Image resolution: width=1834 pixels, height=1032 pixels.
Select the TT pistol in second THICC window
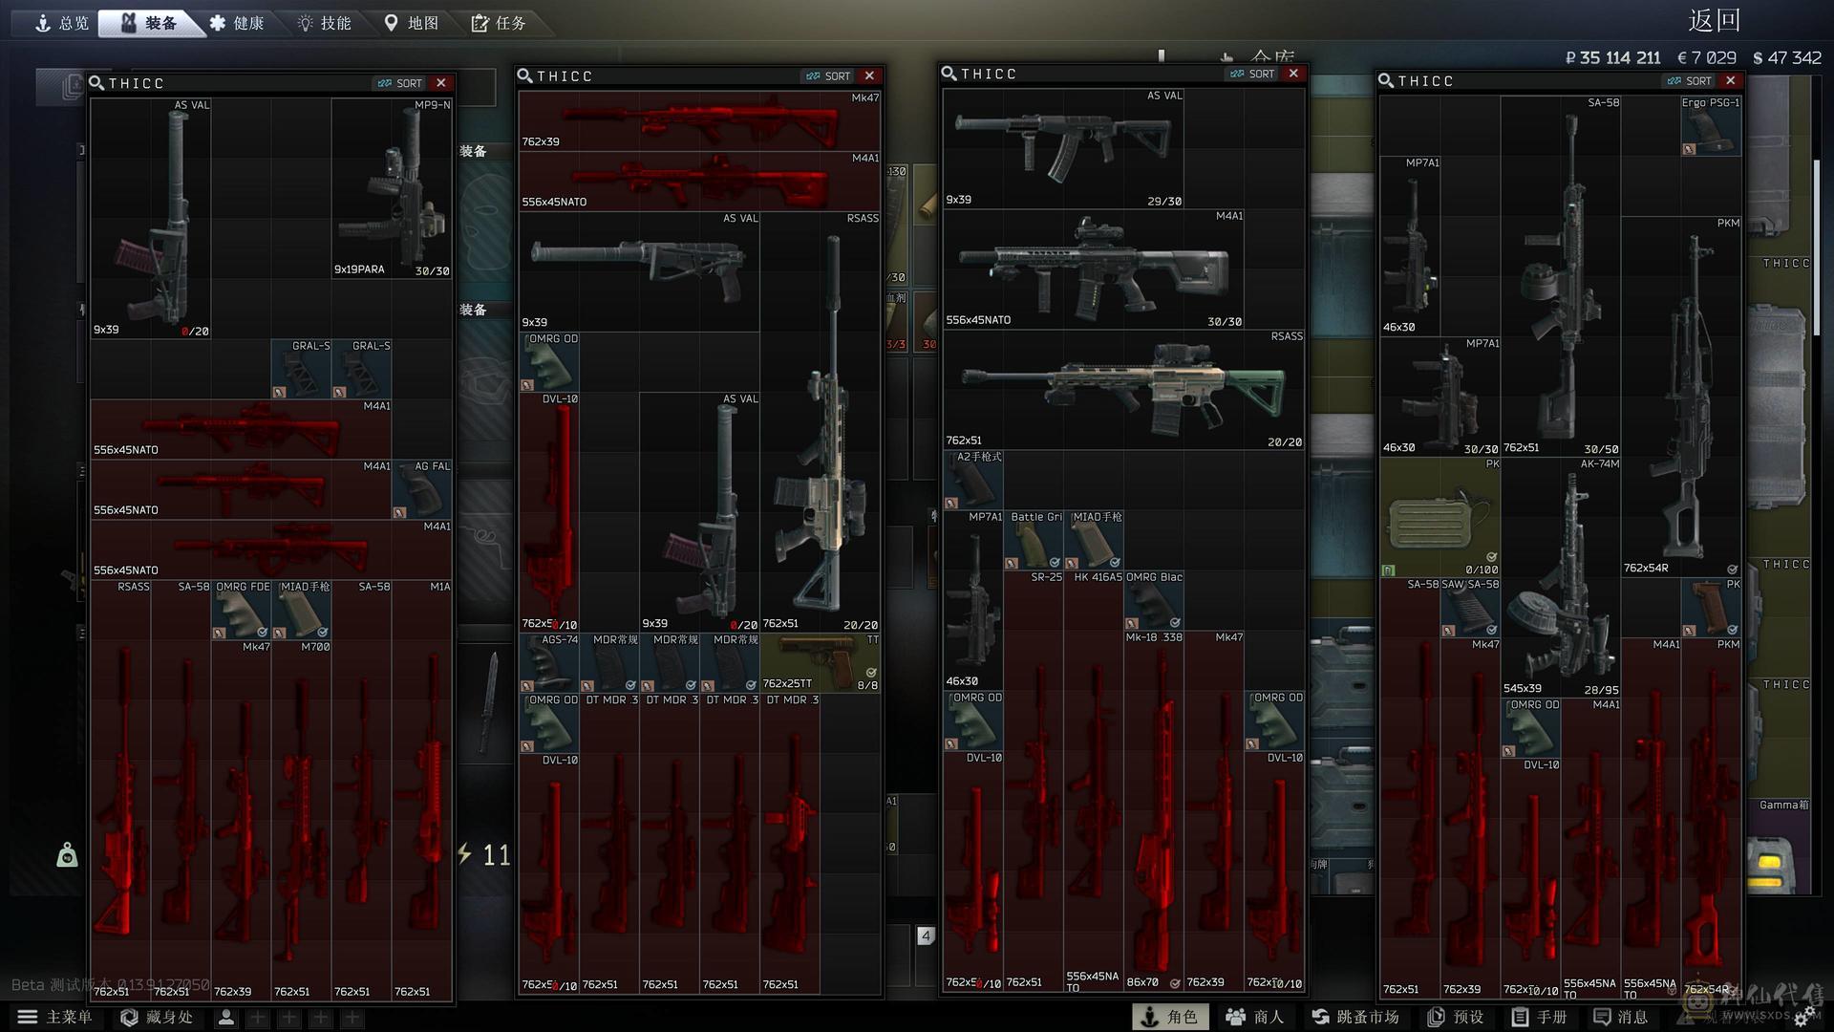pos(821,662)
